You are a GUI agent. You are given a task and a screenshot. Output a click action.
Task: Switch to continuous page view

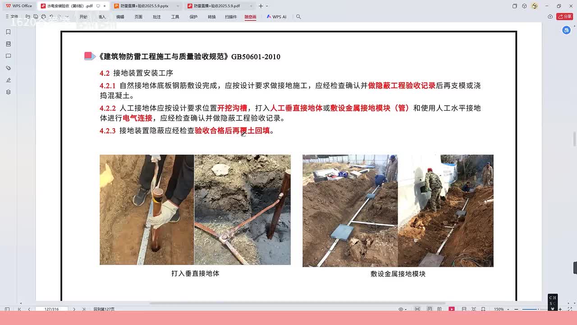[x=417, y=309]
